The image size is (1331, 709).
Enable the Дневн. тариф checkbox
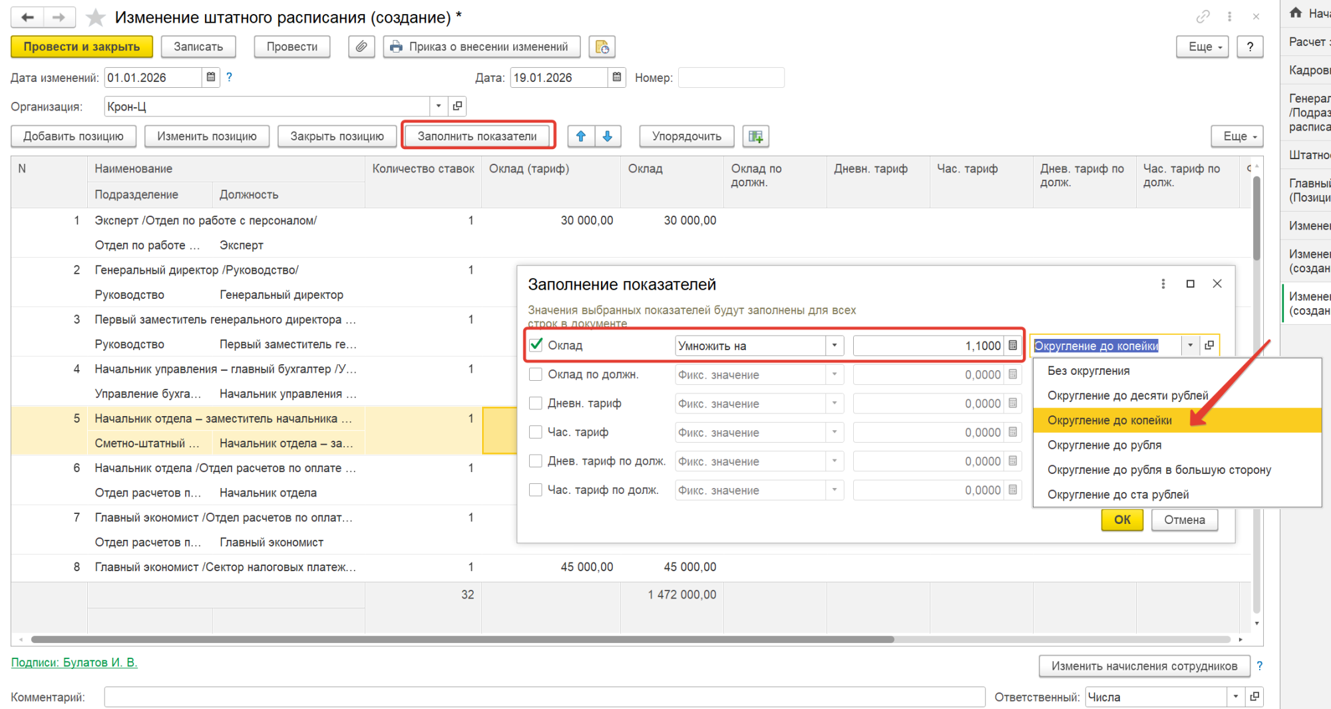[x=536, y=403]
